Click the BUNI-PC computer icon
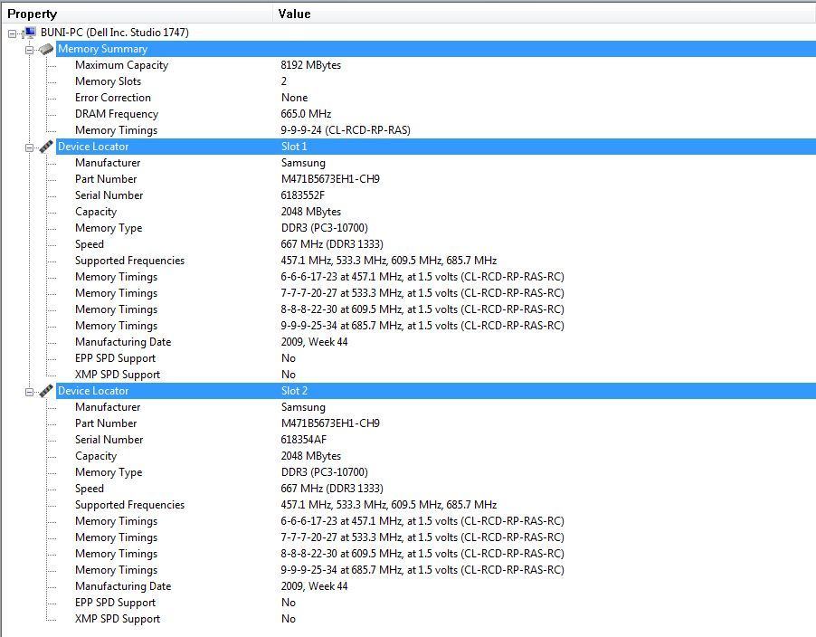Viewport: 816px width, 637px height. coord(29,33)
